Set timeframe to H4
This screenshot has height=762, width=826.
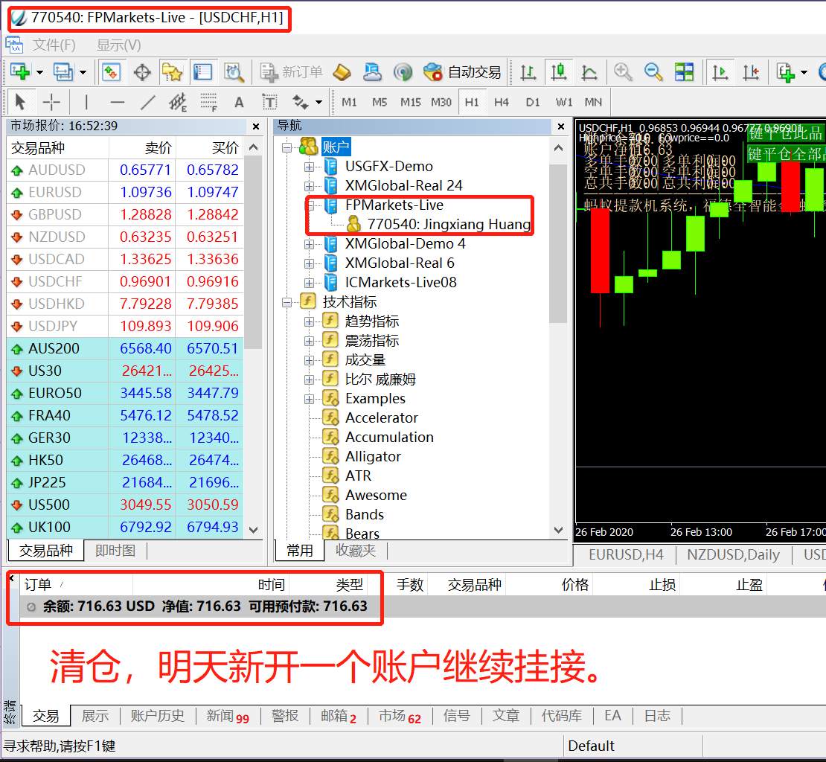[502, 102]
